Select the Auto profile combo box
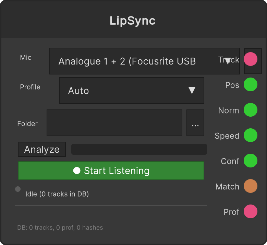This screenshot has height=245, width=267. point(132,91)
